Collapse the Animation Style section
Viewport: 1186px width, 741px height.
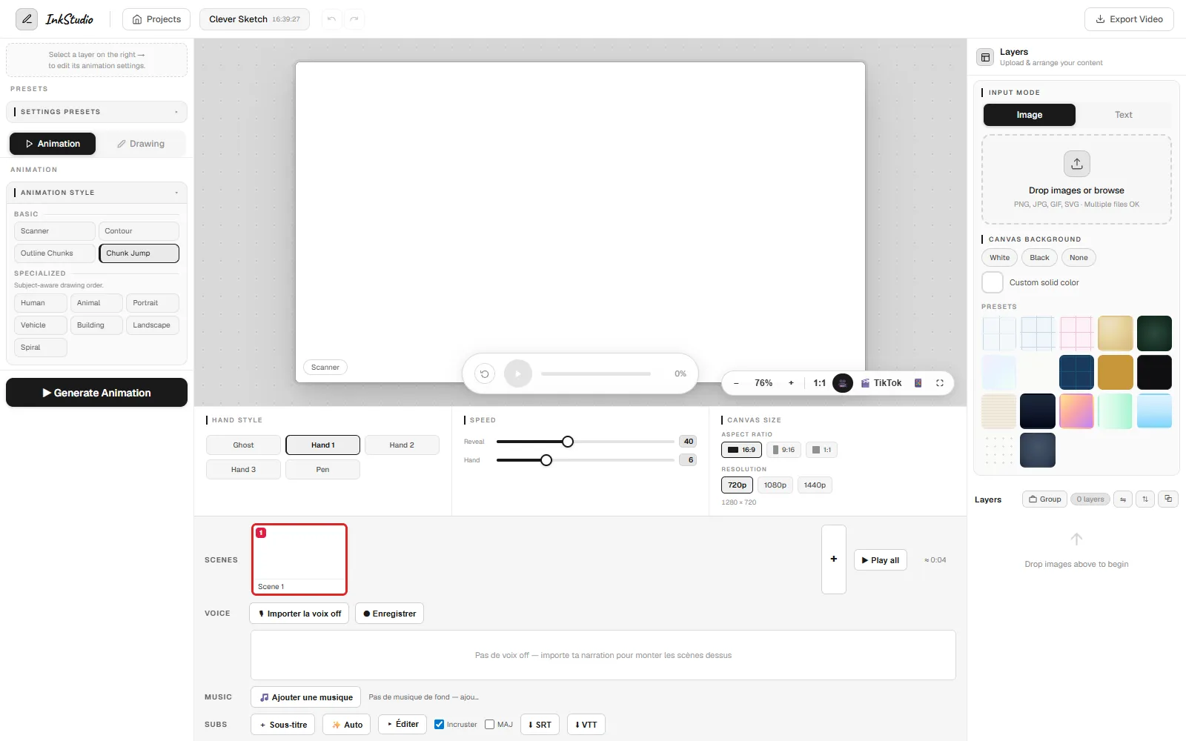pos(96,193)
